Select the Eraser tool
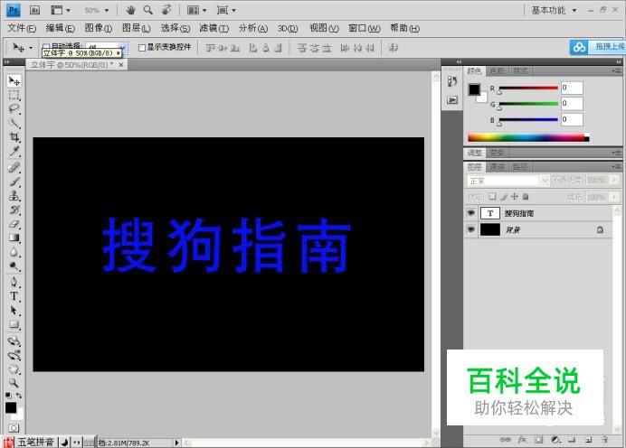This screenshot has height=448, width=626. (x=14, y=224)
